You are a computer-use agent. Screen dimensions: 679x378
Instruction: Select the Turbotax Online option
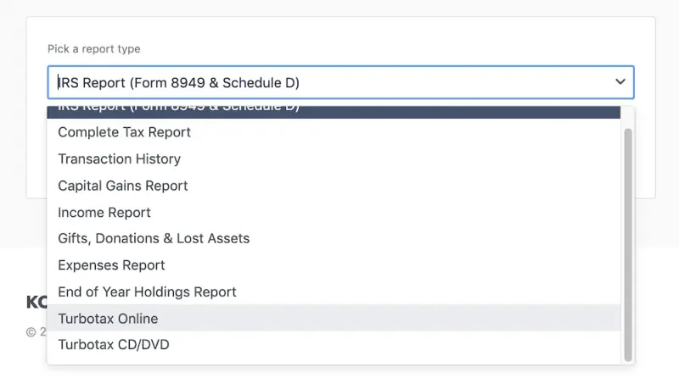click(108, 319)
